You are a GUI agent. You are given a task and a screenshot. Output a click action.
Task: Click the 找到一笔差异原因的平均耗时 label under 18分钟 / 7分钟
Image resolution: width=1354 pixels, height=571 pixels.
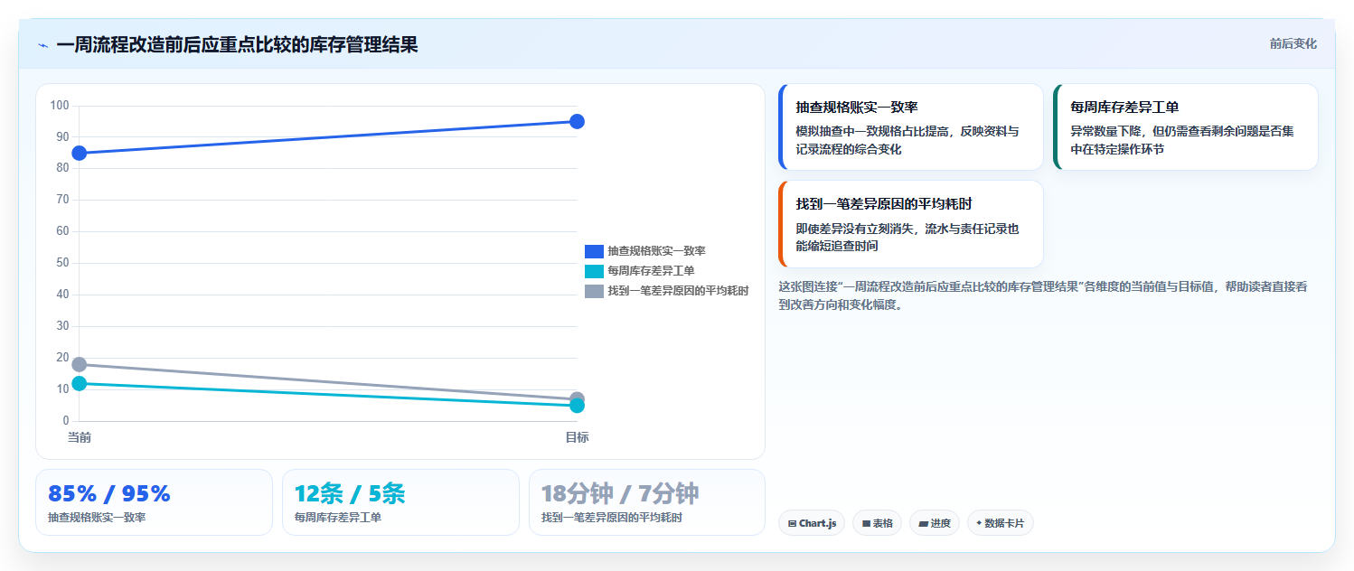(x=612, y=518)
